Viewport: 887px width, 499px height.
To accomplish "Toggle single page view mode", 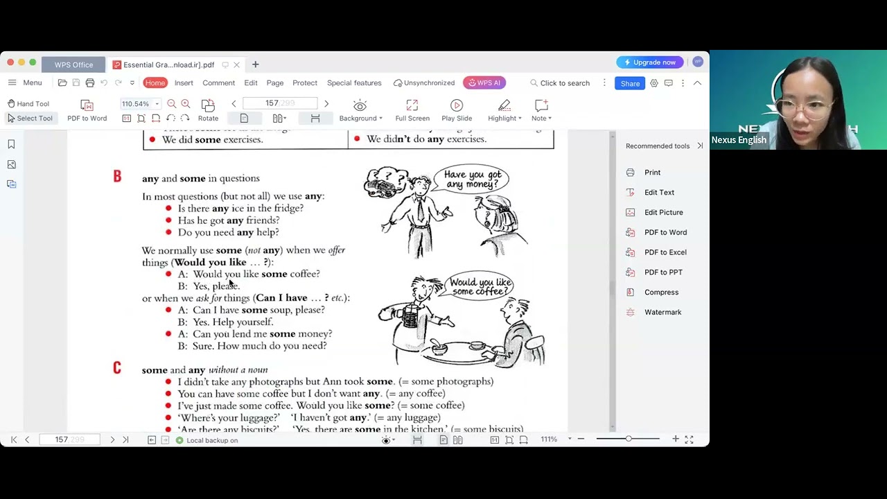I will coord(244,119).
